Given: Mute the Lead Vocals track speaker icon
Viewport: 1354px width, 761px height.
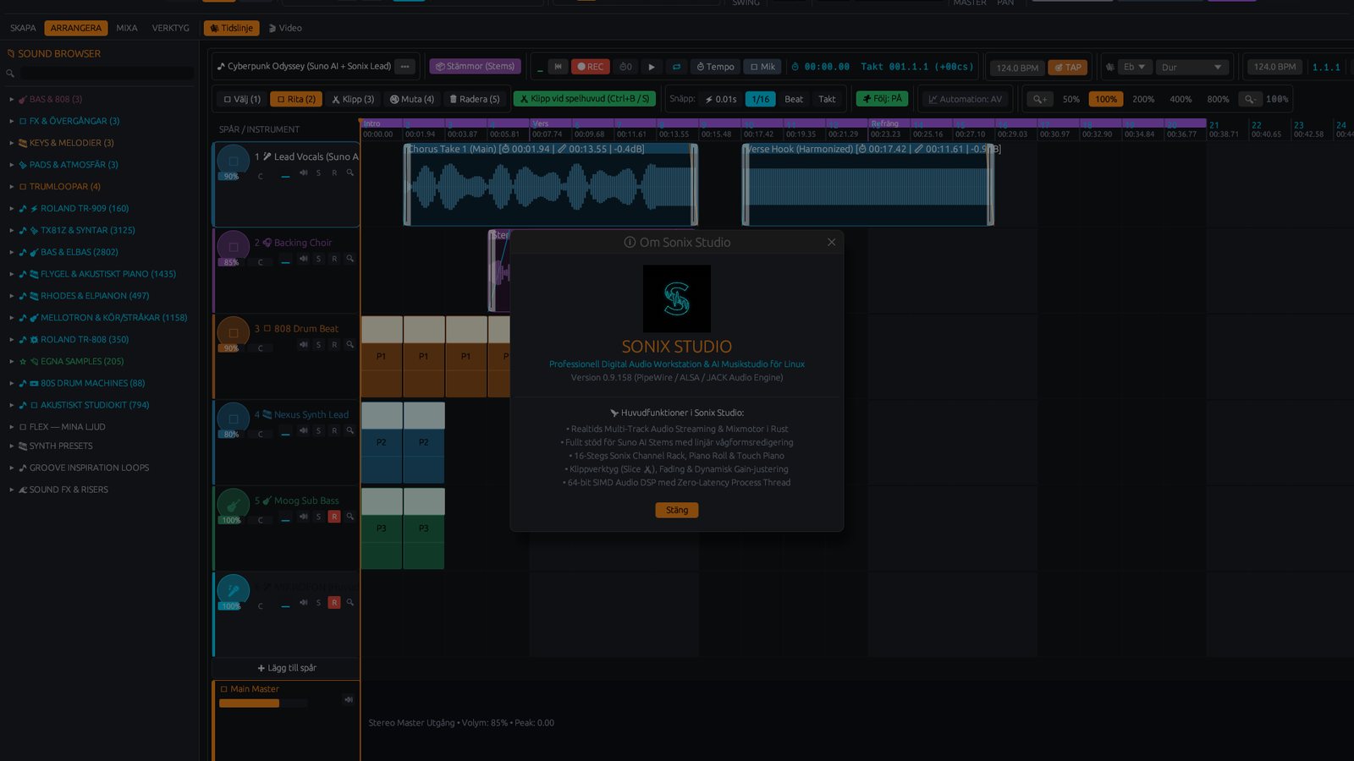Looking at the screenshot, I should click(303, 172).
